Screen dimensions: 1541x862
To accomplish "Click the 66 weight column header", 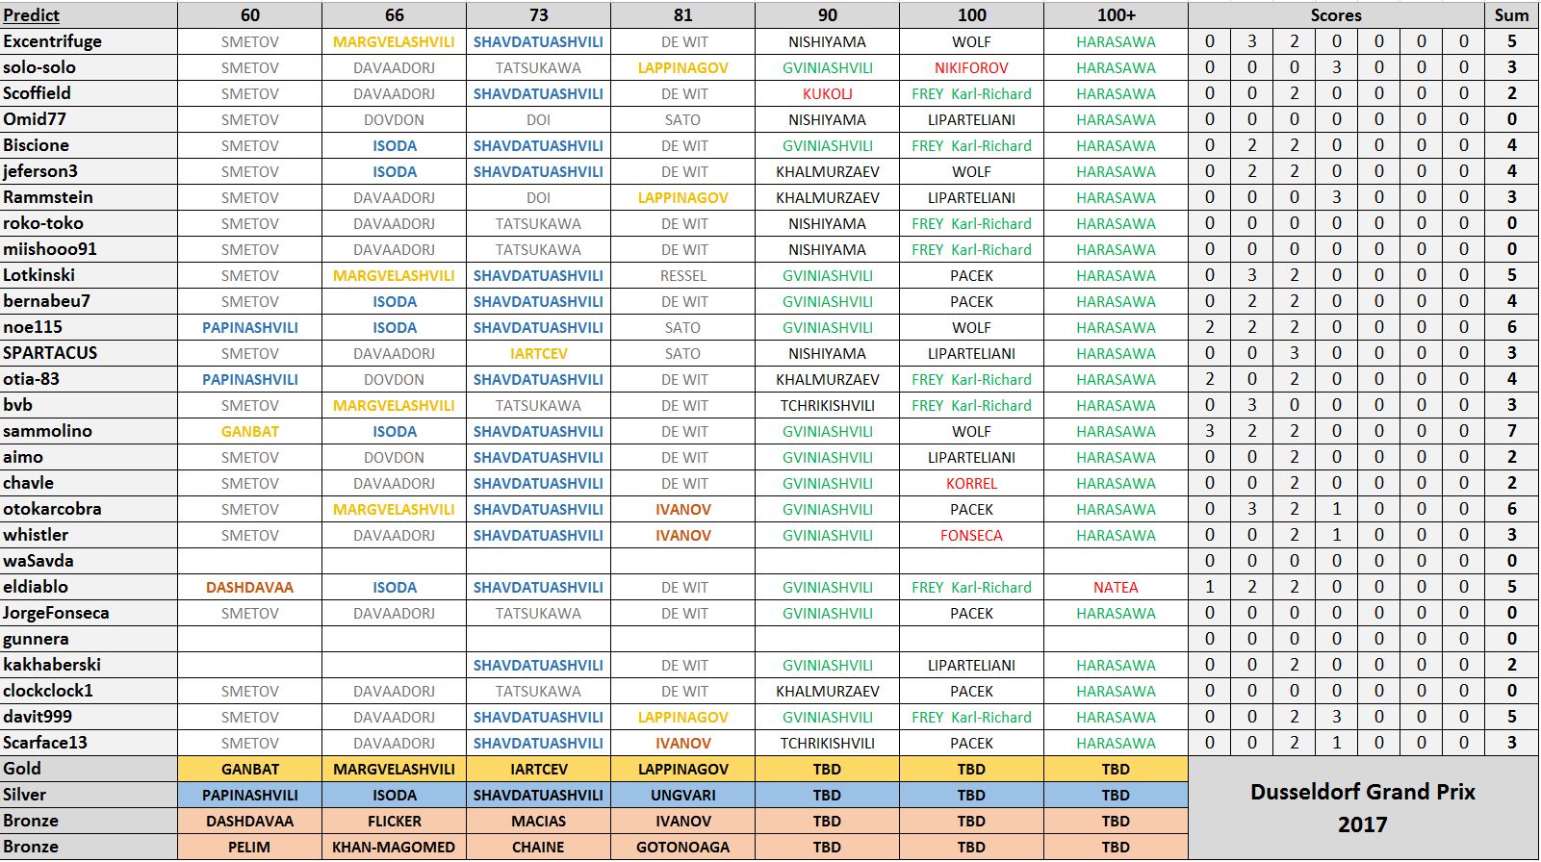I will pos(395,14).
